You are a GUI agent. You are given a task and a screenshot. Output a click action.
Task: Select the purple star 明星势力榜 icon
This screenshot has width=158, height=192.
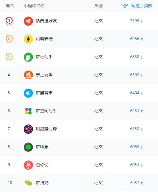tap(28, 129)
